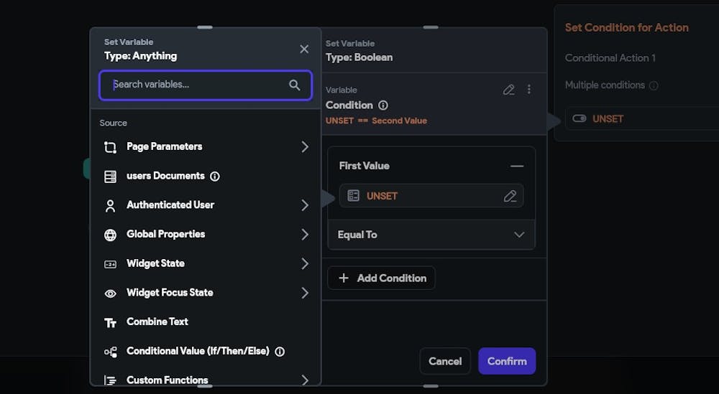Collapse First Value section with minus
Image resolution: width=719 pixels, height=394 pixels.
(x=517, y=166)
